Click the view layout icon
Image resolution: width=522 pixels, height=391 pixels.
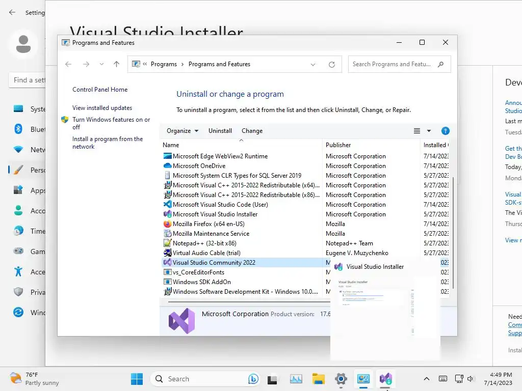[x=417, y=131]
